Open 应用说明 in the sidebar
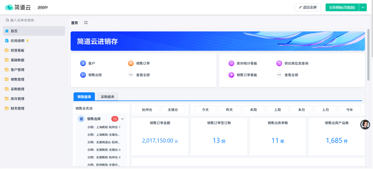This screenshot has width=373, height=169. pyautogui.click(x=34, y=41)
